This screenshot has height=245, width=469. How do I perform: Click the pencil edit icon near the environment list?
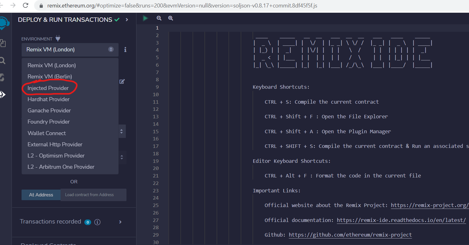pos(122,81)
